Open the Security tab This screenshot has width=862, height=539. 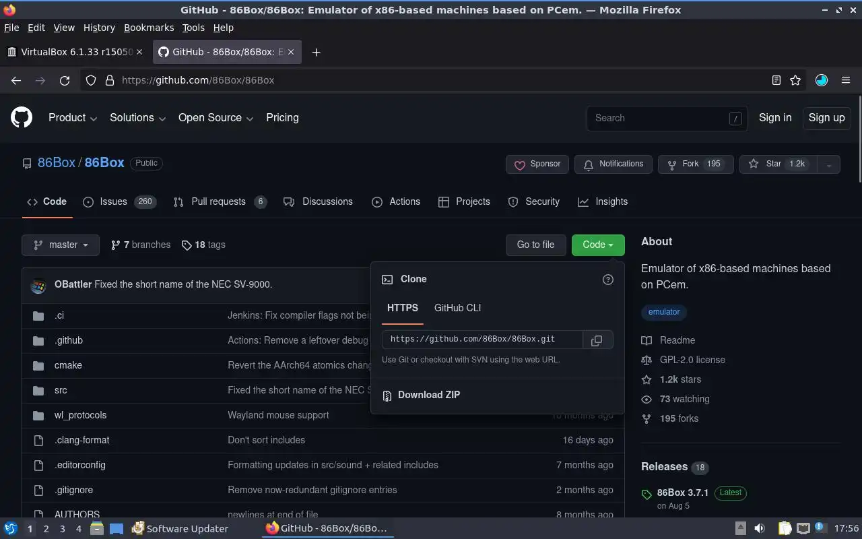(x=533, y=201)
